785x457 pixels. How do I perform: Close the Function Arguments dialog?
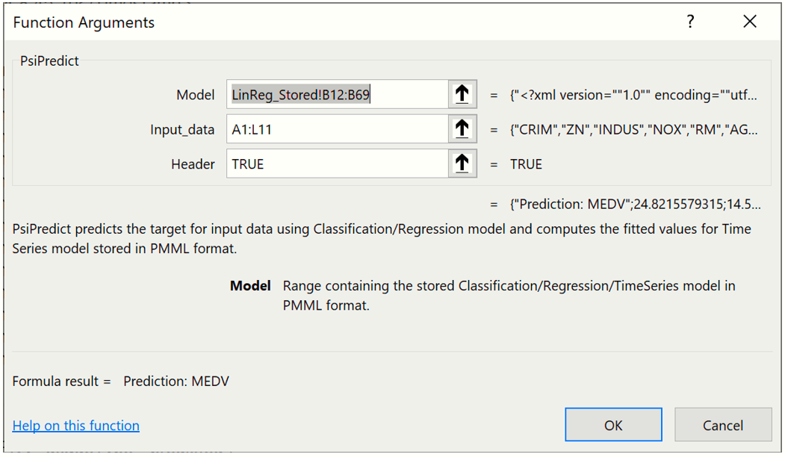point(750,22)
